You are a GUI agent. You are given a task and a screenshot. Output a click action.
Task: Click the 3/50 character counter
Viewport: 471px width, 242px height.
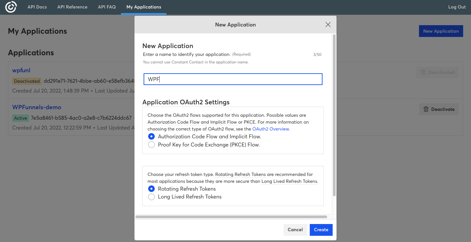pos(317,55)
